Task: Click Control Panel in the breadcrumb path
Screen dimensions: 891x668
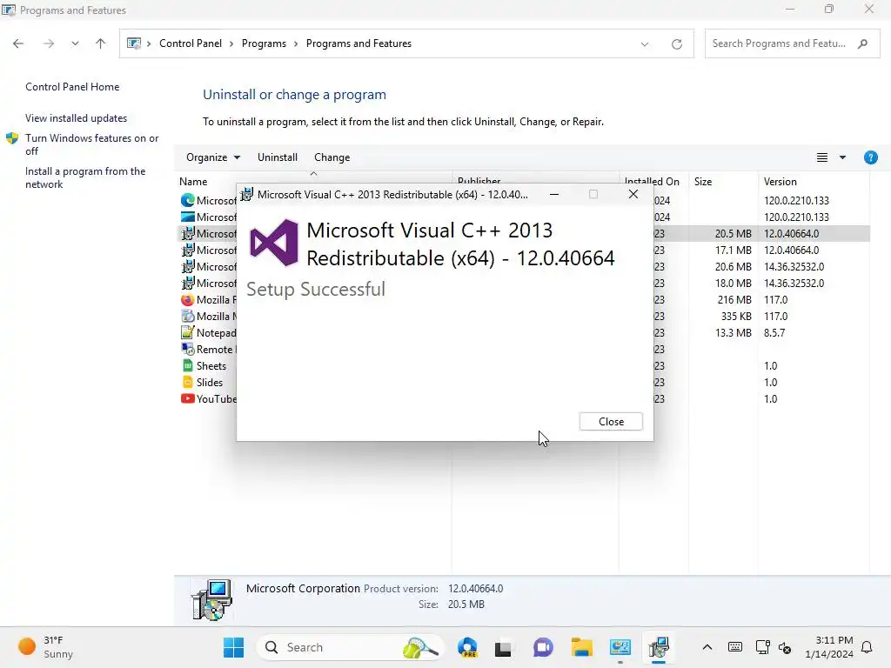Action: point(191,43)
